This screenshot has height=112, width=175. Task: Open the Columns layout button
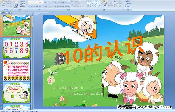(69, 6)
